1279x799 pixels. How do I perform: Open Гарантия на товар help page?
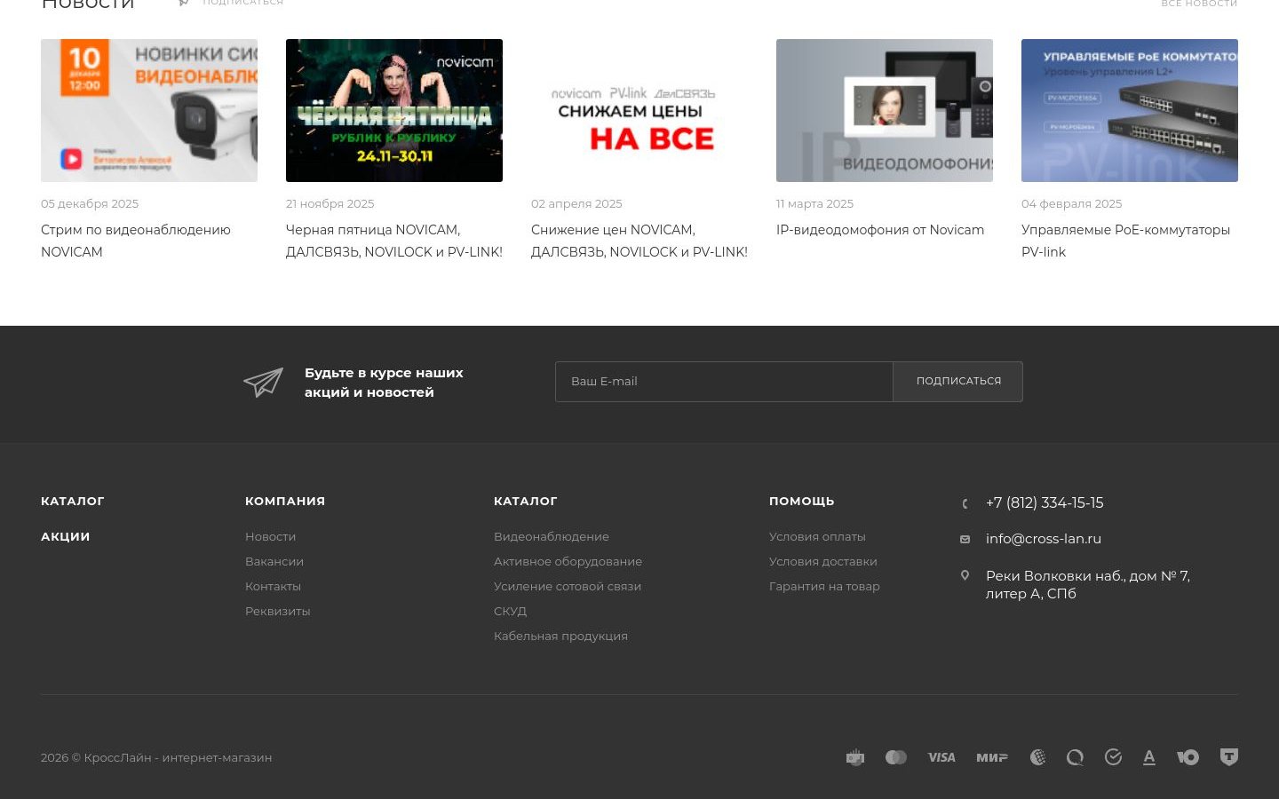(x=824, y=586)
